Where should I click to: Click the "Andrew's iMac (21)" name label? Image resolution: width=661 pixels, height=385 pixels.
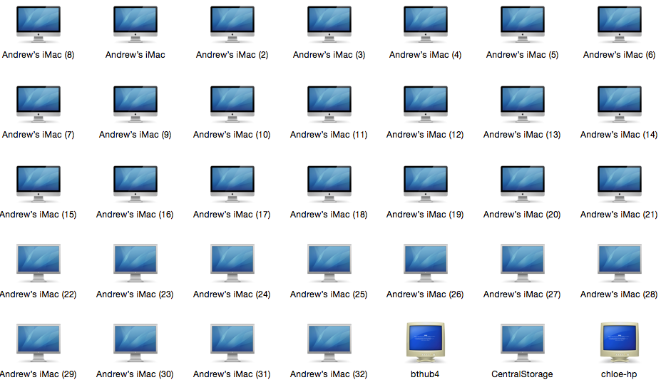(x=619, y=214)
